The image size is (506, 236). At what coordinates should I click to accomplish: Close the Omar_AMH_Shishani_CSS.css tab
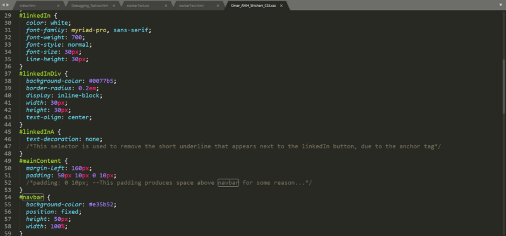281,6
